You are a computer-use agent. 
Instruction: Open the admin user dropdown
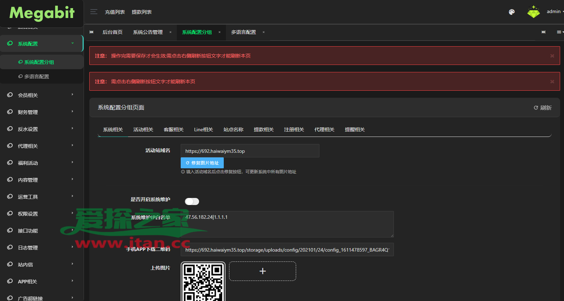[554, 12]
